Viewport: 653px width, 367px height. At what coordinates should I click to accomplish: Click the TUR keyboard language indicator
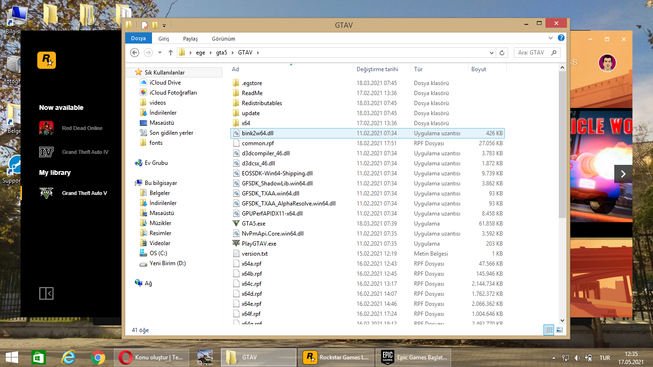605,357
